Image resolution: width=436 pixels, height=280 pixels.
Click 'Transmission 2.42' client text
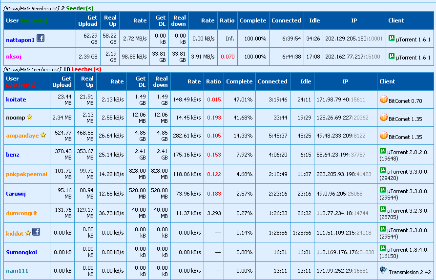tap(410, 272)
